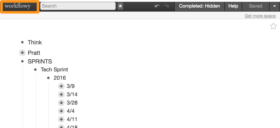The image size is (280, 128).
Task: Click the 2016 bullet
Action: [x=48, y=78]
